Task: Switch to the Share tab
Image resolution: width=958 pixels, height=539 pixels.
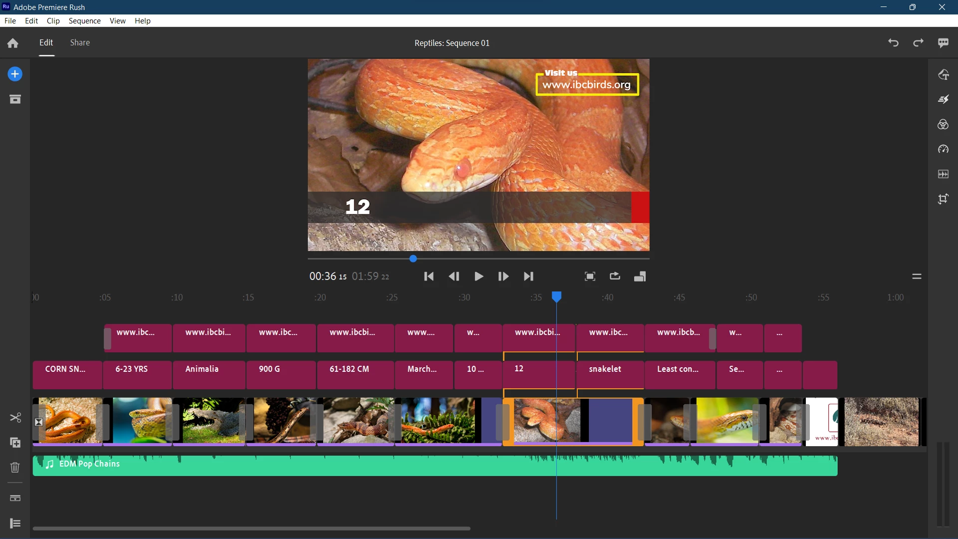Action: 80,42
